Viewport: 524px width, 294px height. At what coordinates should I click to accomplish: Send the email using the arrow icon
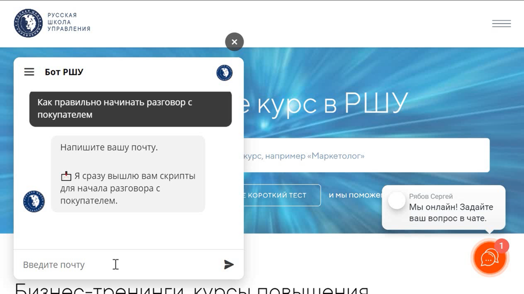click(228, 265)
